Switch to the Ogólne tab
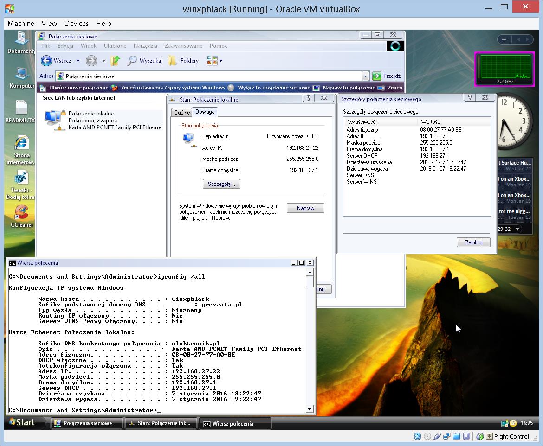 click(x=182, y=113)
